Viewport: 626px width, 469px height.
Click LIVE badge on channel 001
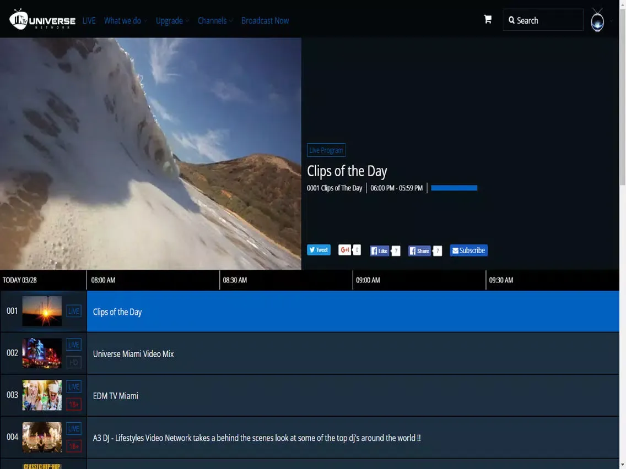tap(73, 311)
